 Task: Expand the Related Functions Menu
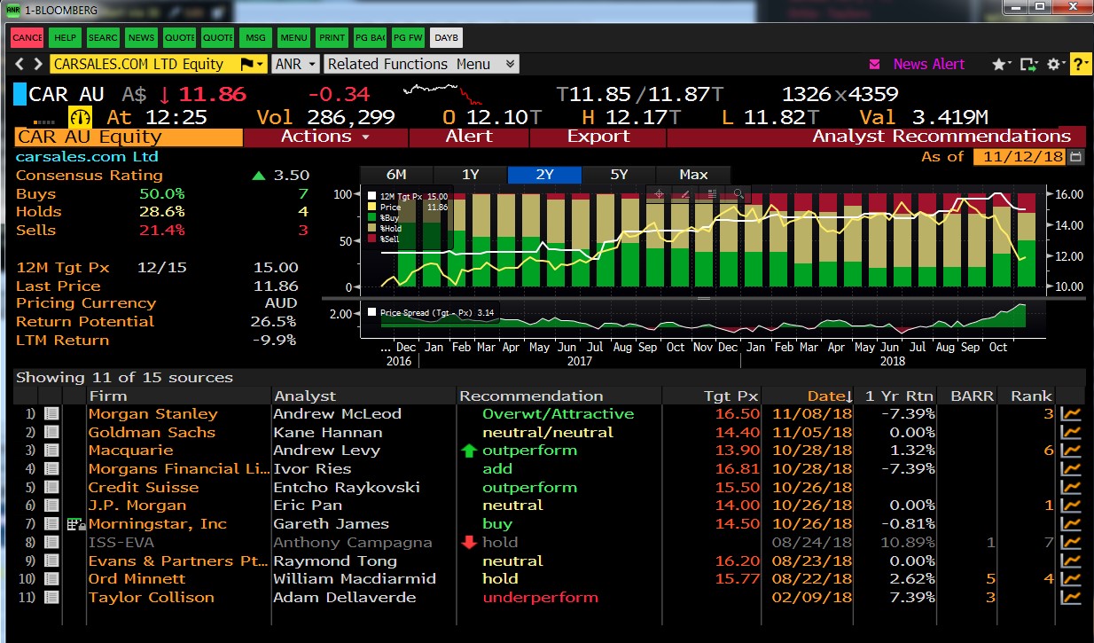tap(422, 64)
